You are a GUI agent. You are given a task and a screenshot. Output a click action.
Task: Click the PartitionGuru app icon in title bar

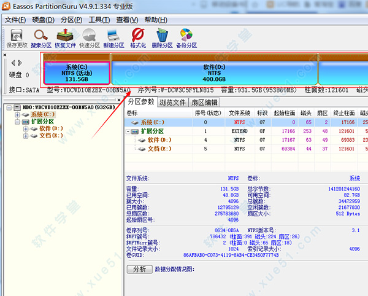pyautogui.click(x=6, y=6)
